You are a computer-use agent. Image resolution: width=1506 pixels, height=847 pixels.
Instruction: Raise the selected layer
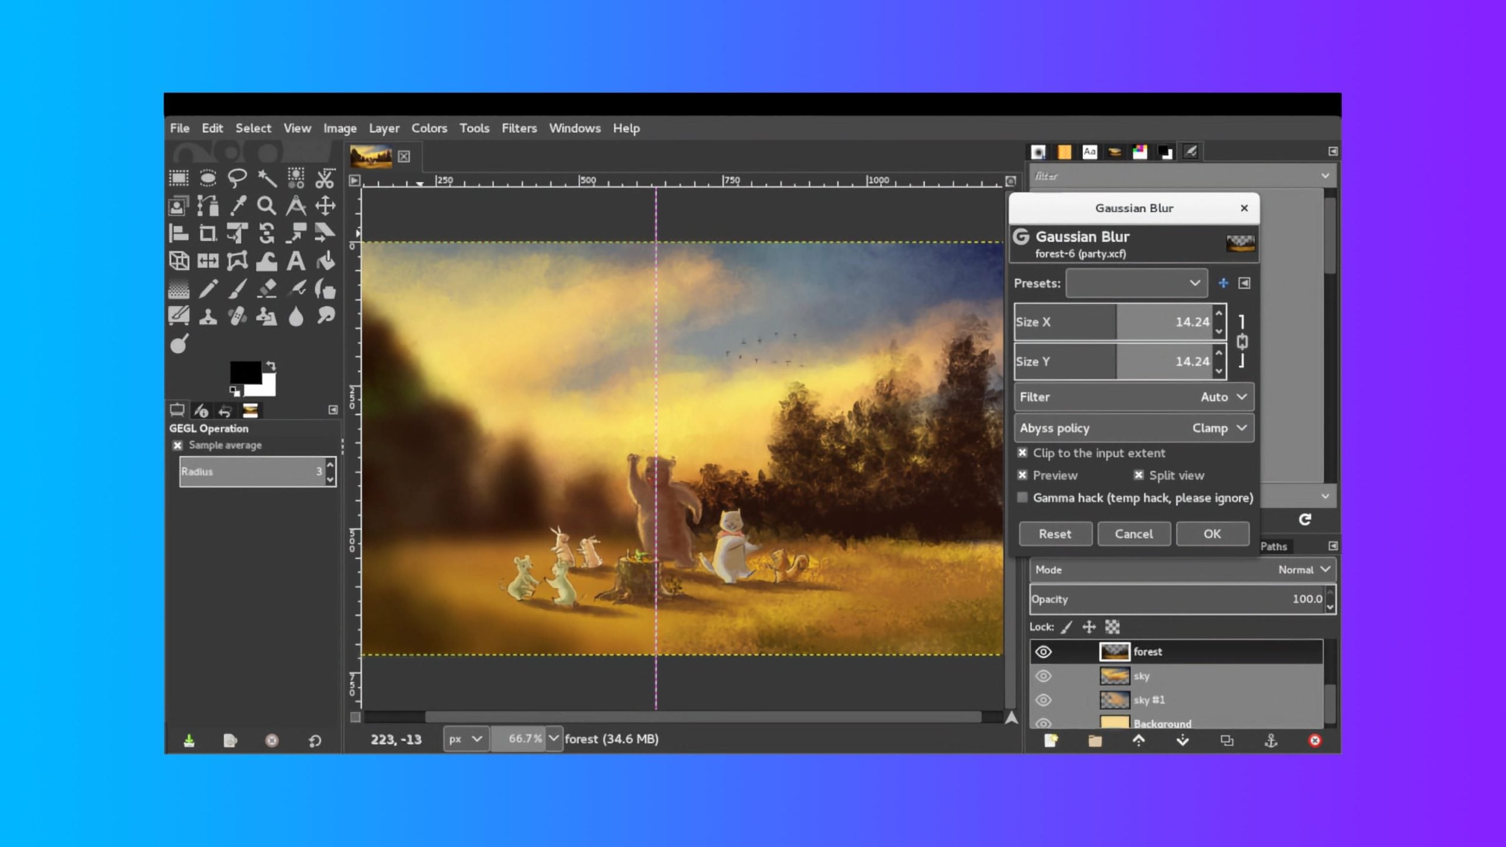[x=1139, y=741]
